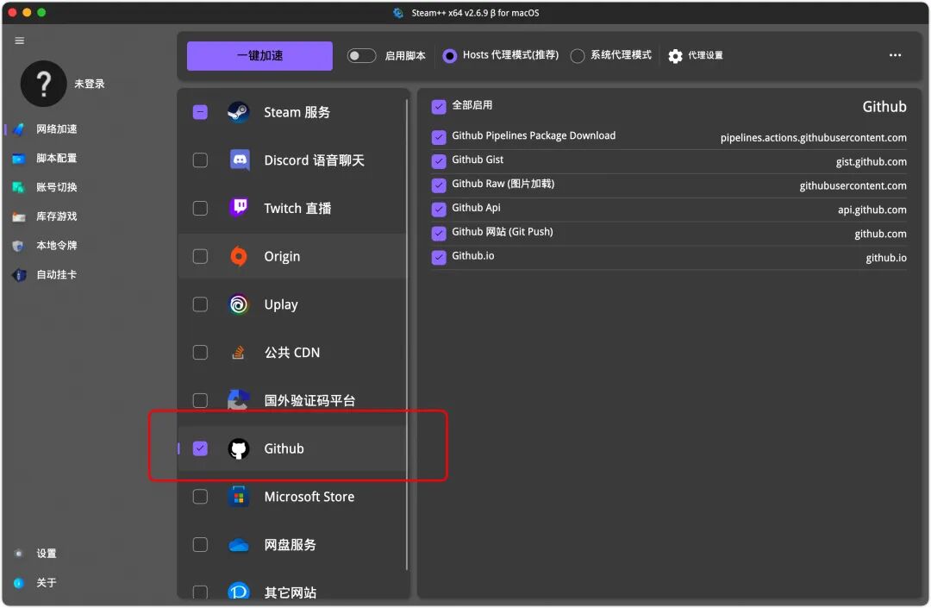Check the Uplay checkbox

coord(200,304)
